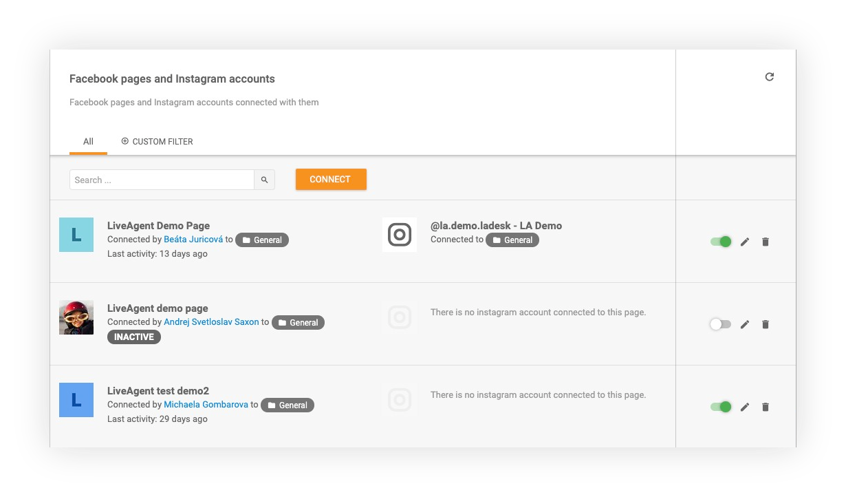Click the Andrej Svetloslav Saxon link

(x=211, y=322)
